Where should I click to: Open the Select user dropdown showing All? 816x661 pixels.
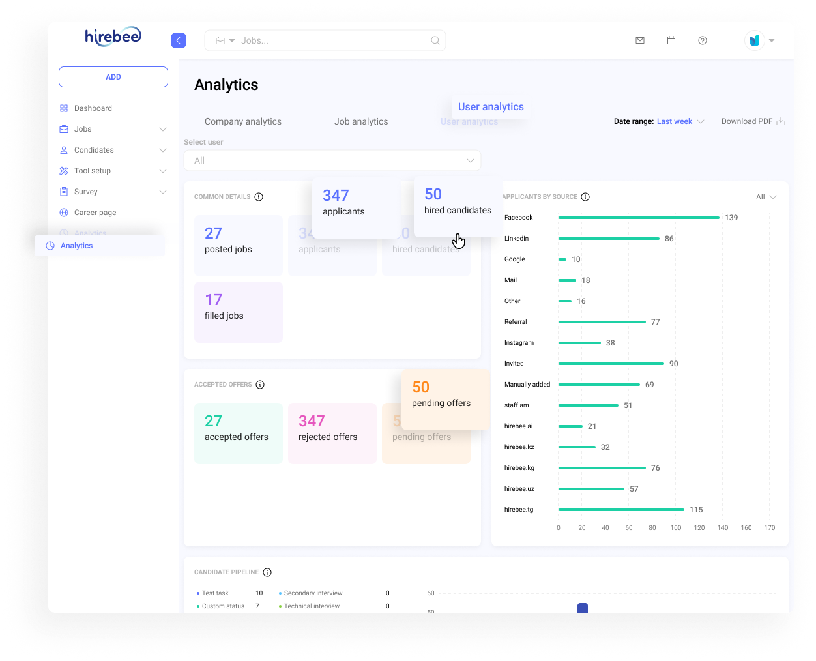pyautogui.click(x=332, y=160)
